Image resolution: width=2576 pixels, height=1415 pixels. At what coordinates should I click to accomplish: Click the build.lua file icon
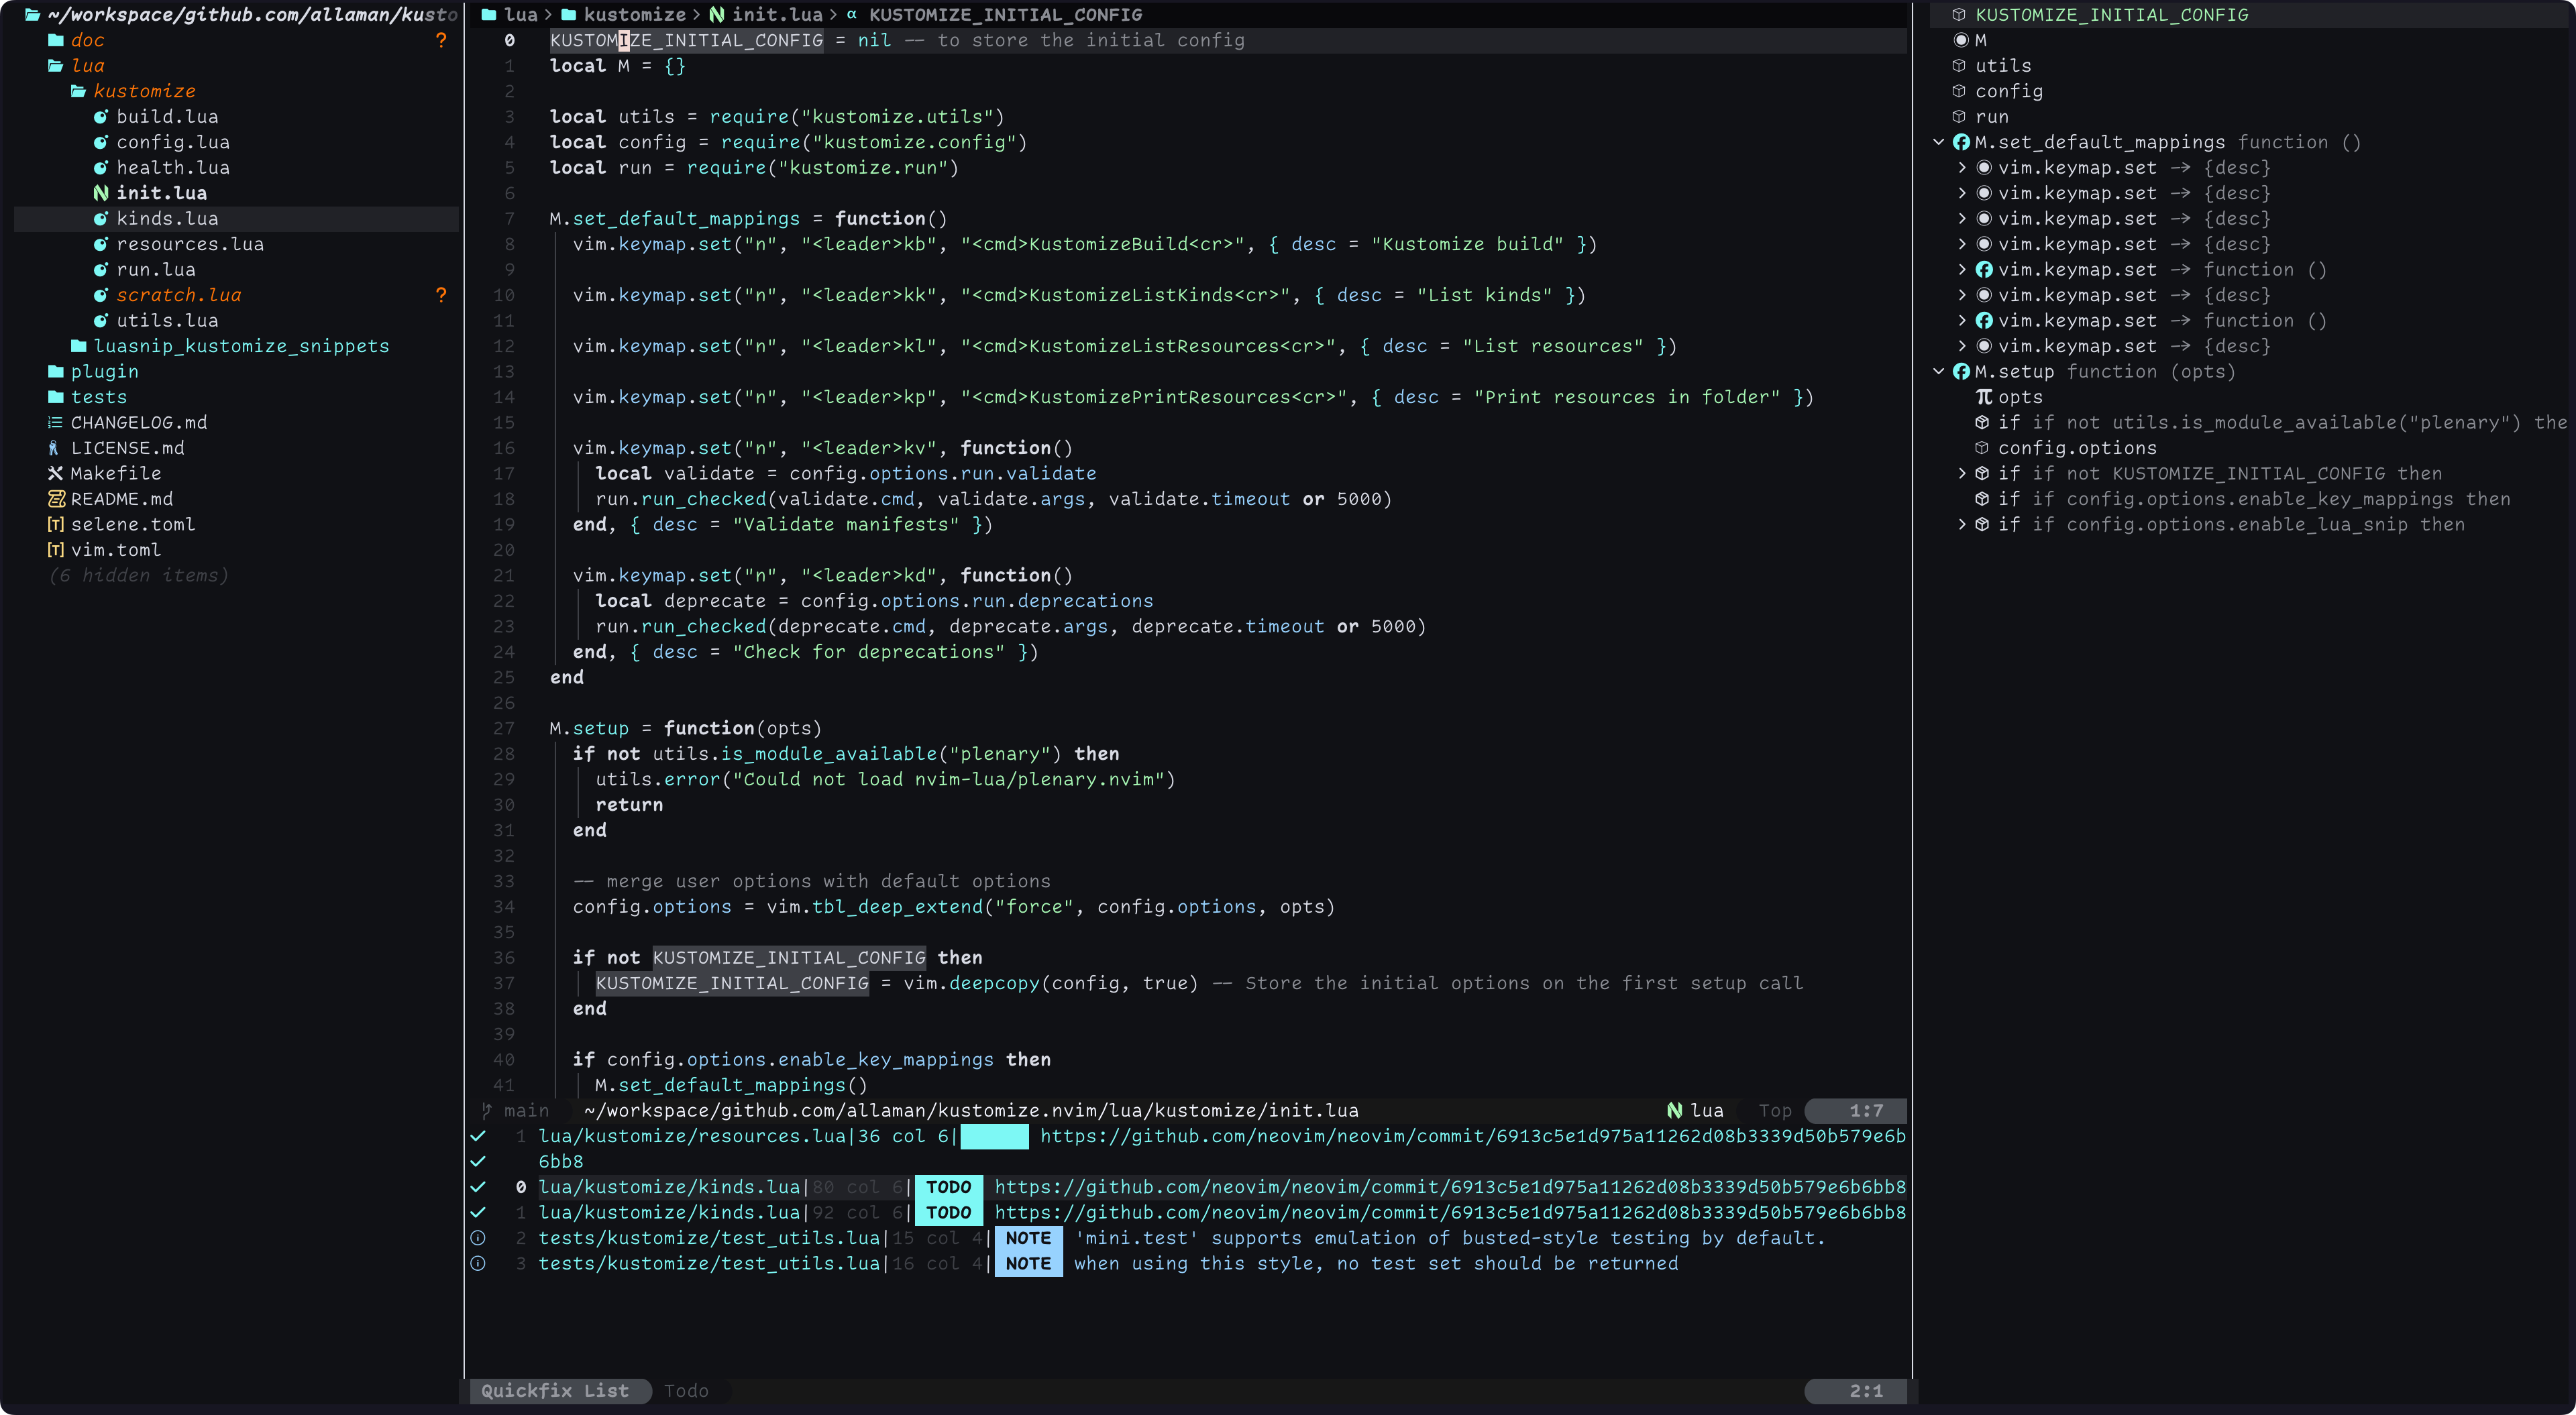(101, 116)
